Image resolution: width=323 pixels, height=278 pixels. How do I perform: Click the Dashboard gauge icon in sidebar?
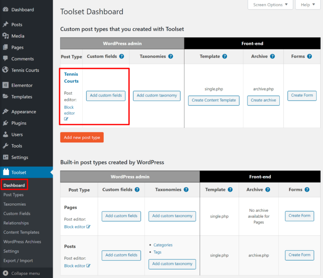point(6,9)
